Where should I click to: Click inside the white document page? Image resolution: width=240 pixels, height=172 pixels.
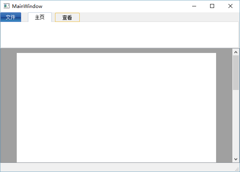(x=116, y=107)
